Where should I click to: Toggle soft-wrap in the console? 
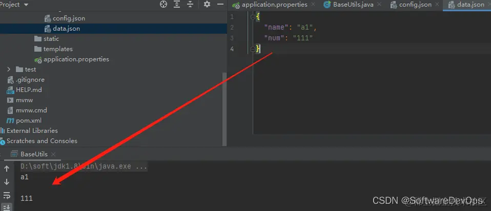(7, 195)
